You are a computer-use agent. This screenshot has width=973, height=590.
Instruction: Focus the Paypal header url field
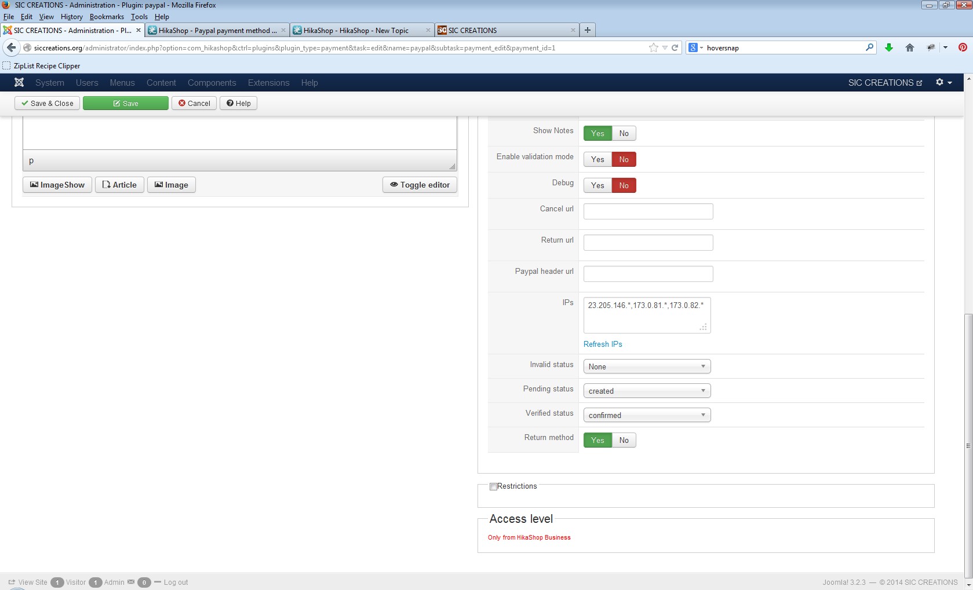(x=648, y=274)
